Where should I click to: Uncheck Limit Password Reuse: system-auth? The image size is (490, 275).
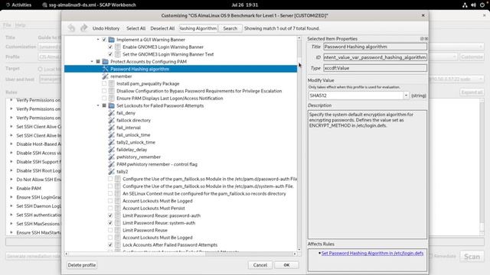pos(110,223)
